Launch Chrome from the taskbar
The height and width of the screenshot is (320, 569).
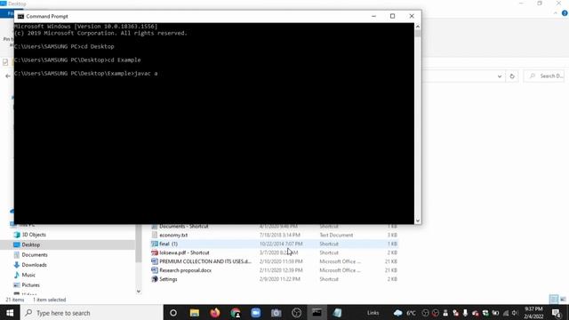point(235,313)
